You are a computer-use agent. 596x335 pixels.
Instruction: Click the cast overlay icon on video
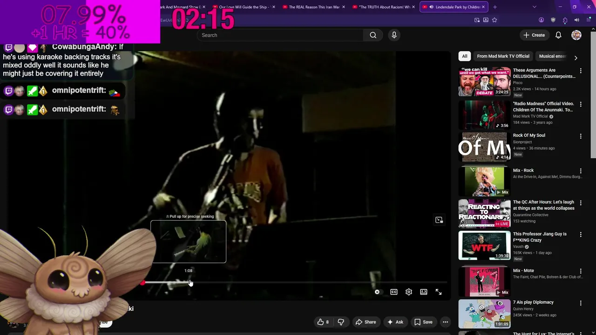pyautogui.click(x=439, y=220)
